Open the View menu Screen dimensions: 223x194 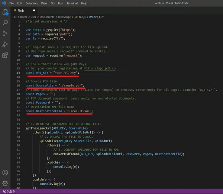(x=44, y=3)
